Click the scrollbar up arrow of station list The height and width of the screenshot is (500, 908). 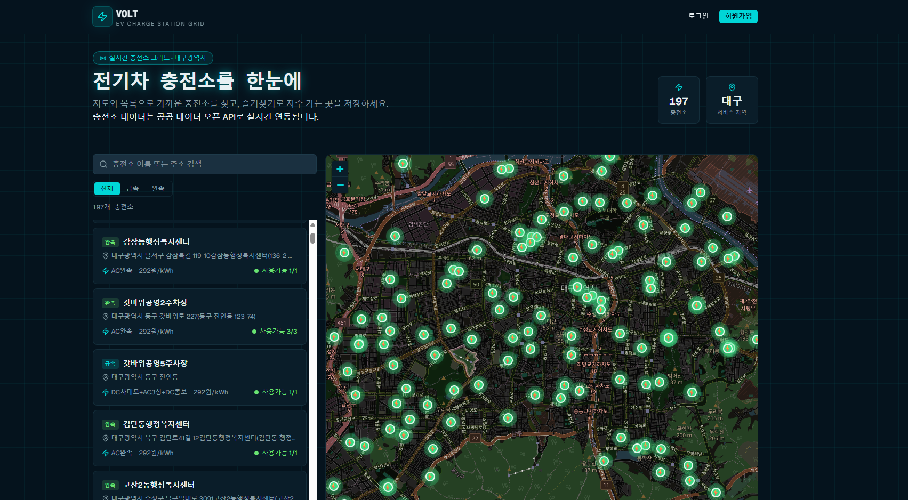pos(313,224)
